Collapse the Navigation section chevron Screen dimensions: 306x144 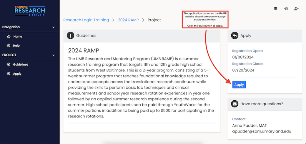click(x=53, y=27)
